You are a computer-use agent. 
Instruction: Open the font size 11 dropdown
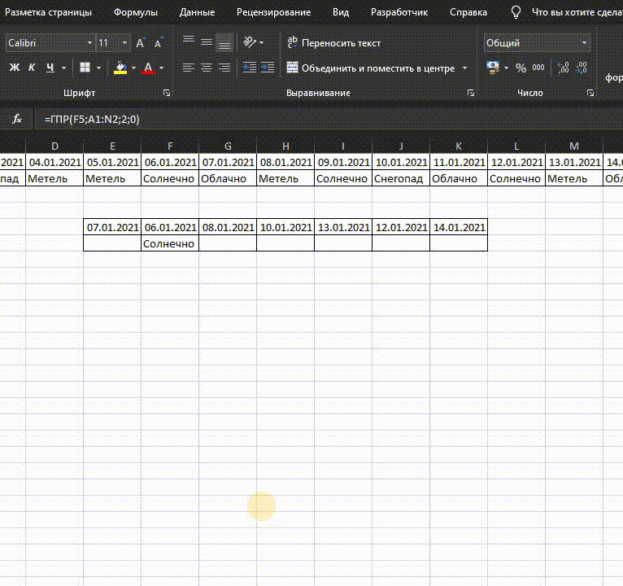[x=124, y=43]
